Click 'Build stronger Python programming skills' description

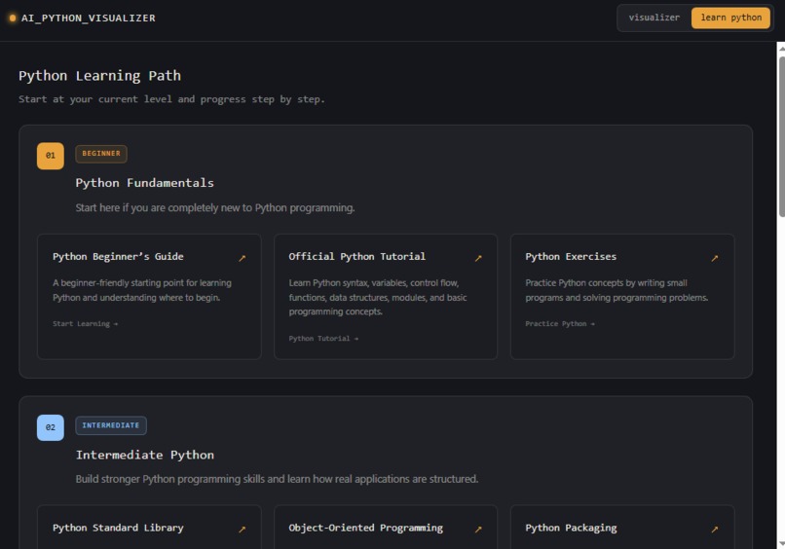(x=277, y=479)
